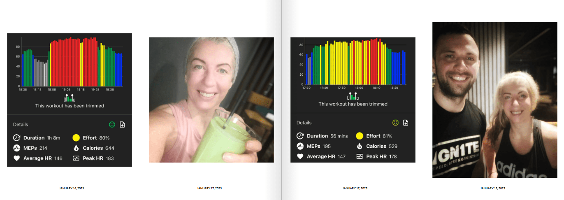Select the photo of the couple in gym shirts
564x200 pixels.
494,100
